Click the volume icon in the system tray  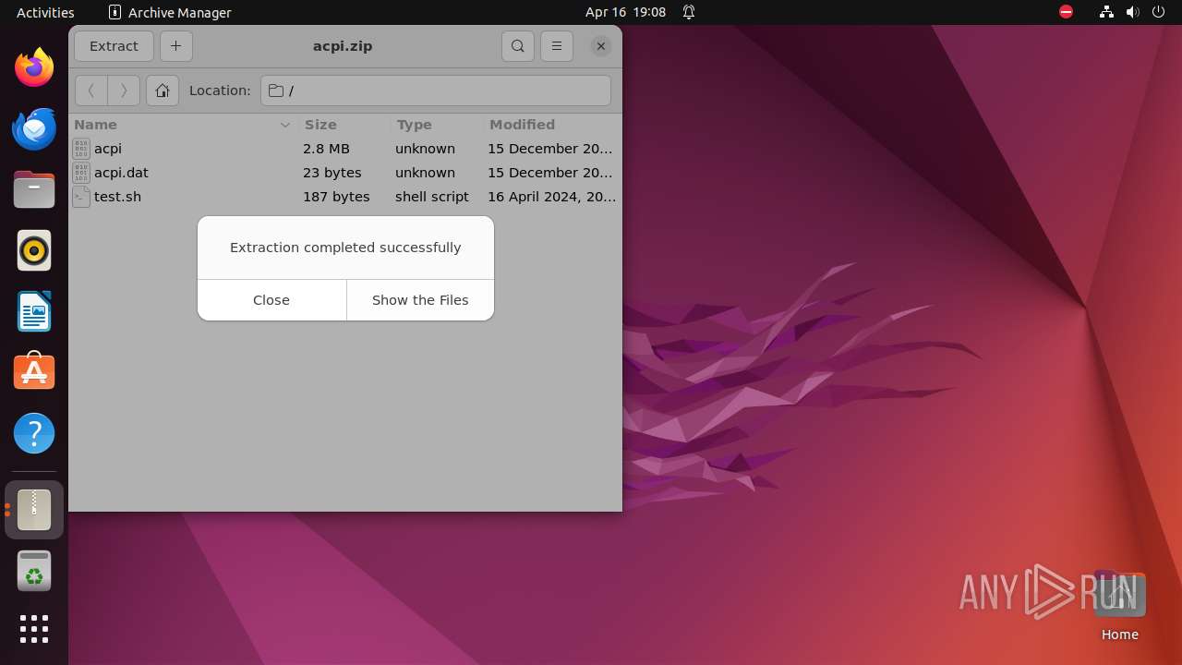(x=1133, y=12)
